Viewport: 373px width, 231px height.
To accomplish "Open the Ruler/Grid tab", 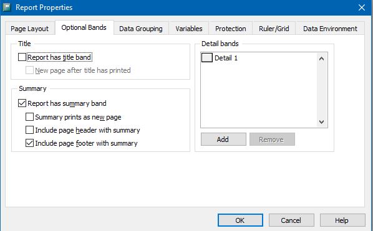I will coord(274,29).
